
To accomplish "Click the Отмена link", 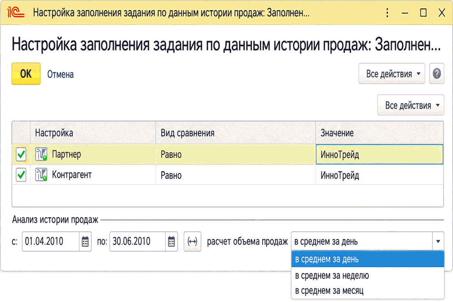I will click(60, 74).
